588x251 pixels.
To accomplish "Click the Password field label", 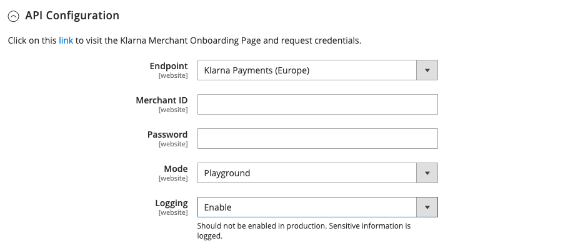I will (167, 135).
